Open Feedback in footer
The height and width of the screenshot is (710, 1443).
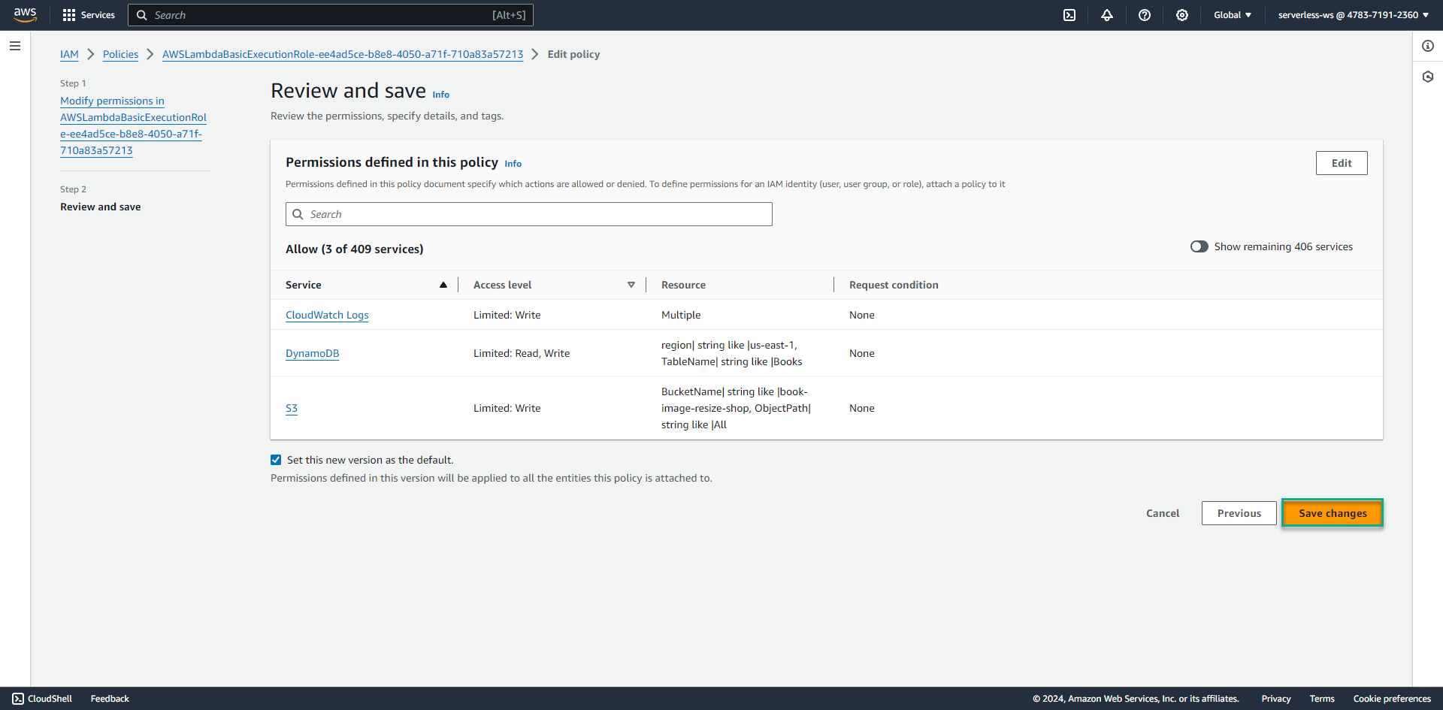110,699
